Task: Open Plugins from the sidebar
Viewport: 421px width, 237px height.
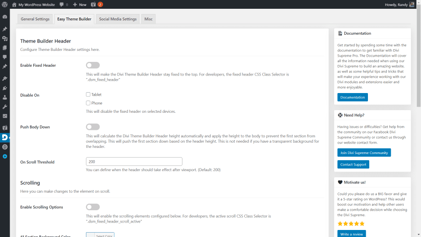Action: point(5,88)
